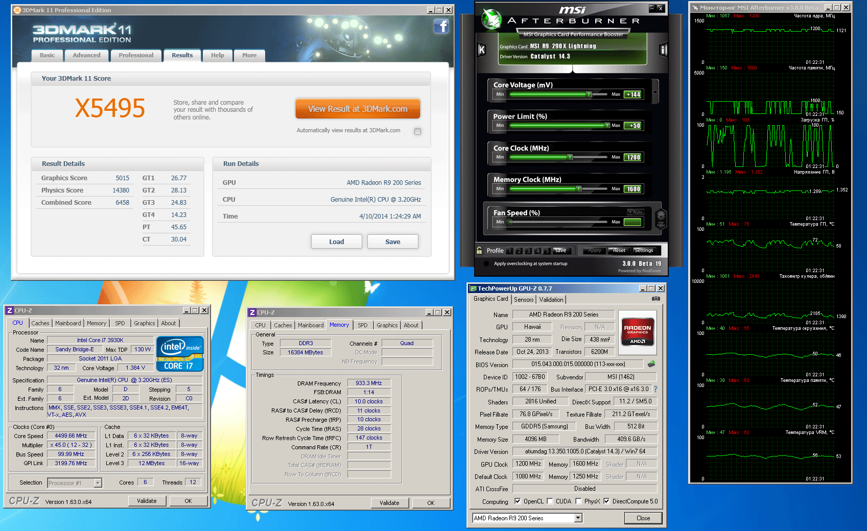The image size is (867, 531).
Task: Click the Z icon of the Memory CPU-Z window
Action: click(252, 312)
